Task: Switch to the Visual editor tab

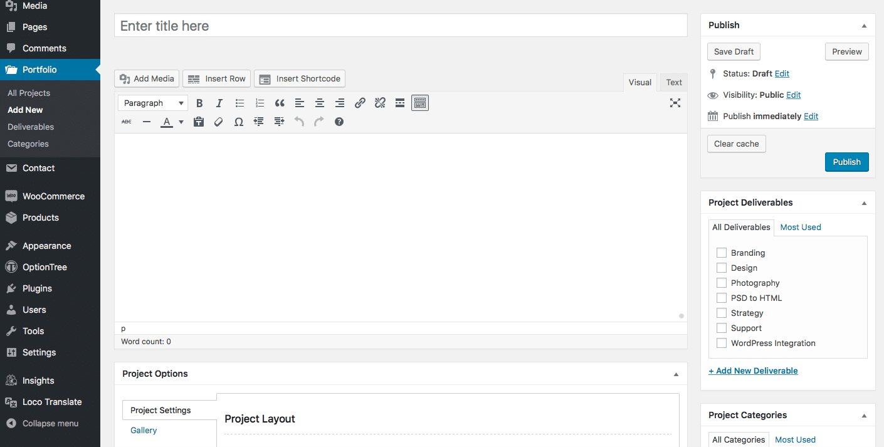Action: [x=640, y=82]
